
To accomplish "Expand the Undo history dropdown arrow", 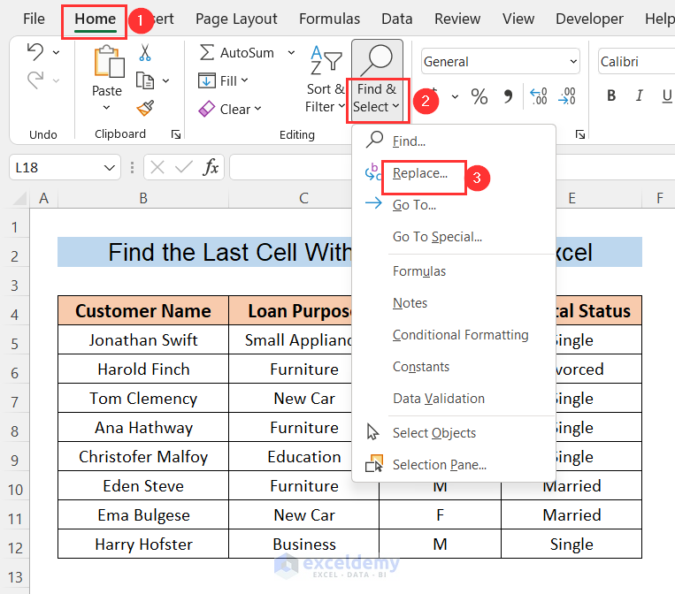I will [x=56, y=52].
